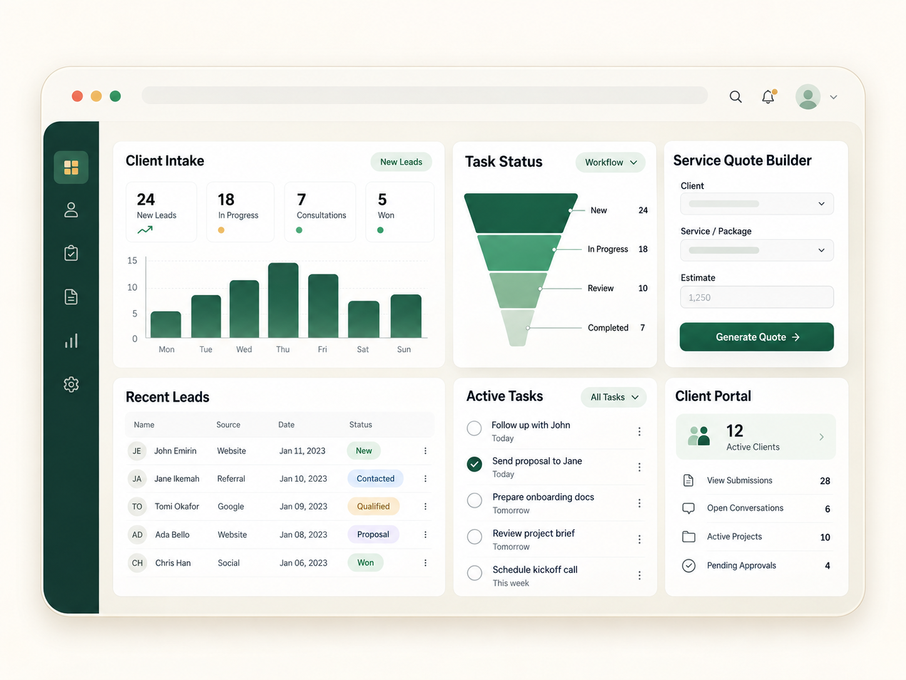Expand the All Tasks filter dropdown
This screenshot has height=680, width=906.
614,397
